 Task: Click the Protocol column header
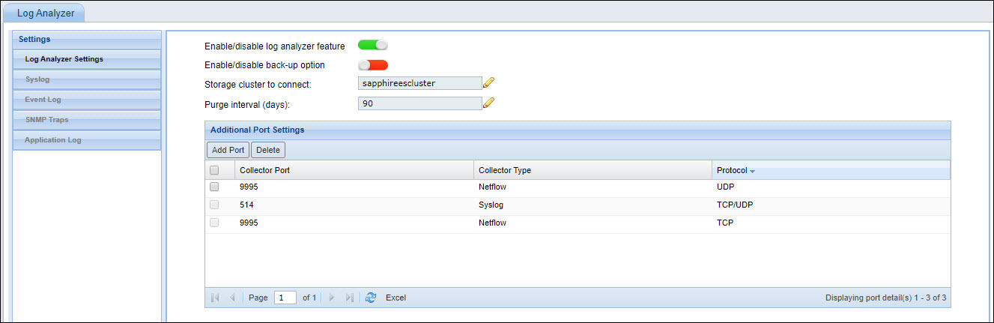pos(831,170)
